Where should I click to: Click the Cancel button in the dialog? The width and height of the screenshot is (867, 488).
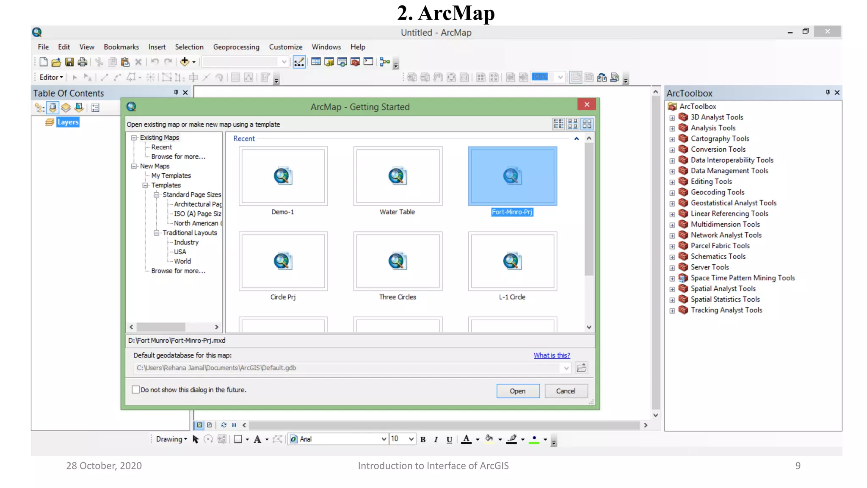tap(566, 391)
